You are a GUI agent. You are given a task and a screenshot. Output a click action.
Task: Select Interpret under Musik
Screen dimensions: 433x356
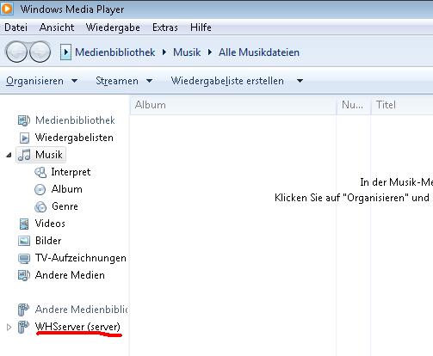click(x=71, y=172)
